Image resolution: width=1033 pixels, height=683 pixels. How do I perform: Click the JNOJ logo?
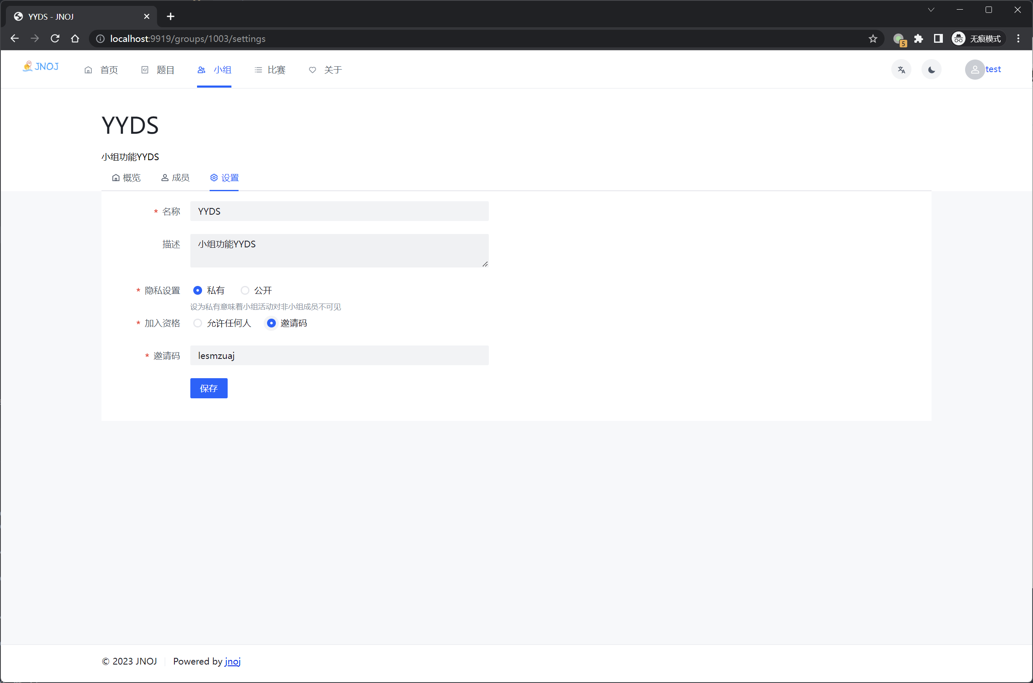(x=41, y=67)
